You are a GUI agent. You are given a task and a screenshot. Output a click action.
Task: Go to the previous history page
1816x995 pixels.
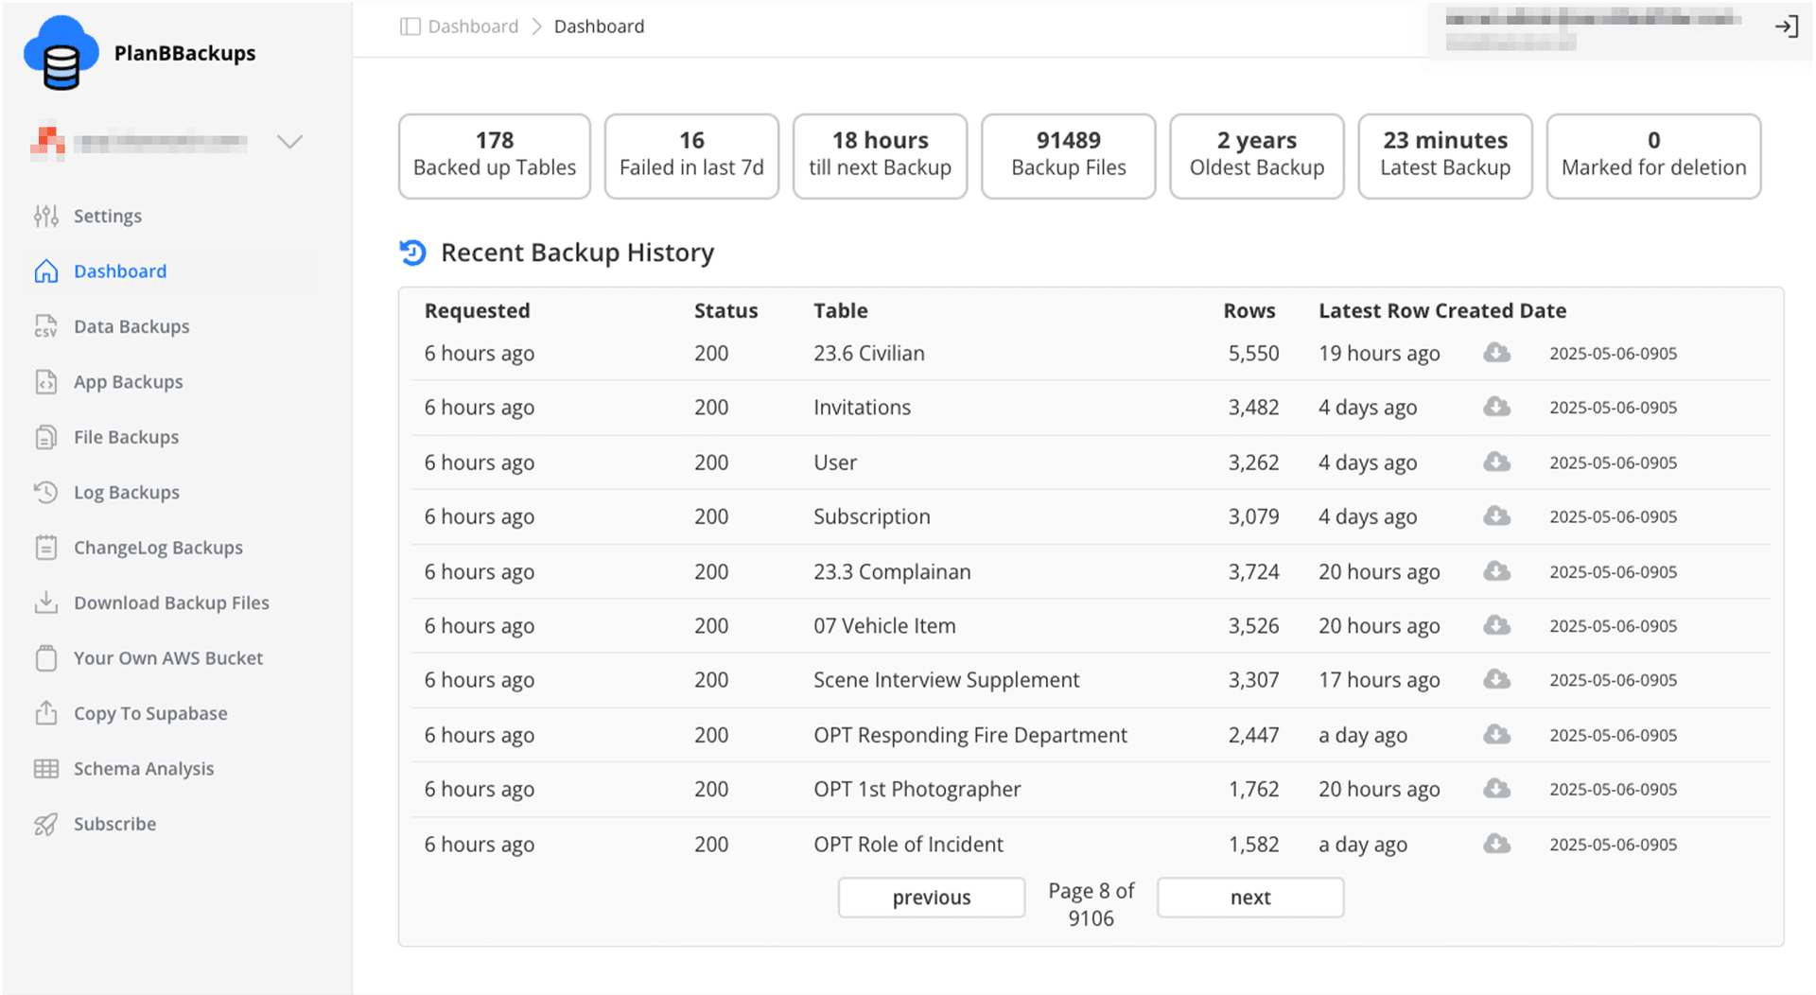(932, 898)
